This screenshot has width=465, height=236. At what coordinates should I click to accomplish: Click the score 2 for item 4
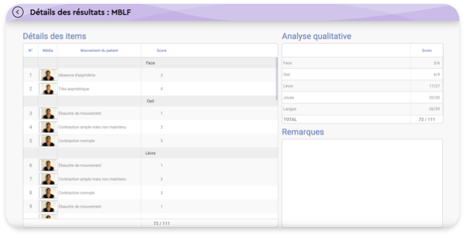pos(162,127)
